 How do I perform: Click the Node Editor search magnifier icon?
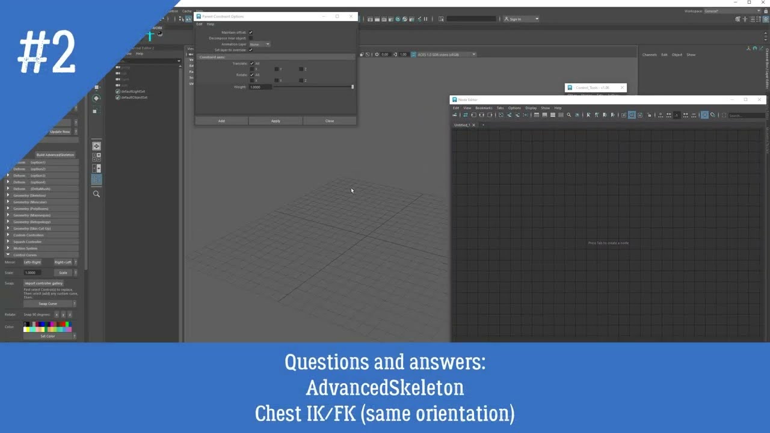568,115
